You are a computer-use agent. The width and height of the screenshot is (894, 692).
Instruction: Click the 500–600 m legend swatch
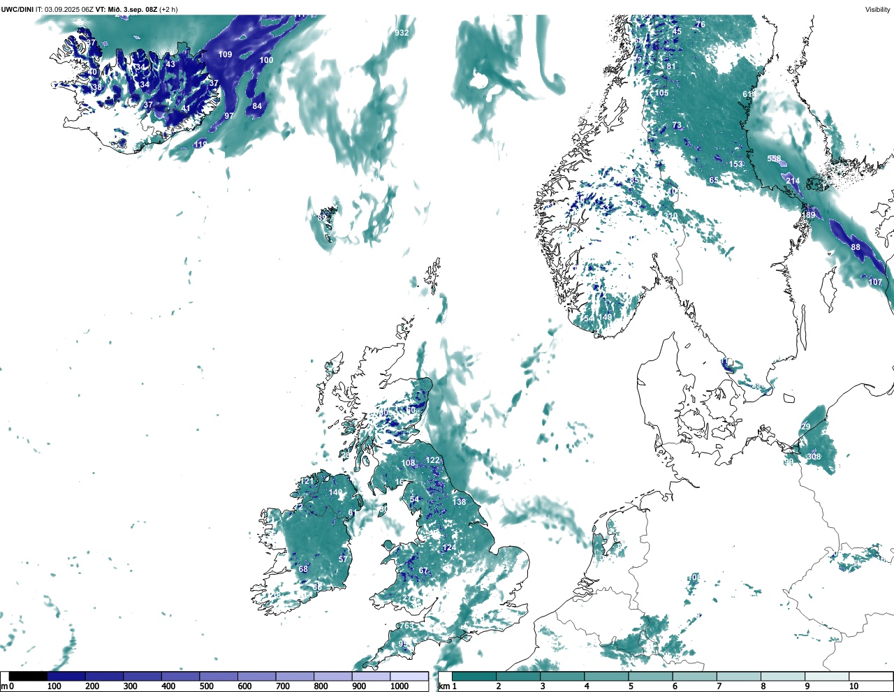(x=219, y=676)
